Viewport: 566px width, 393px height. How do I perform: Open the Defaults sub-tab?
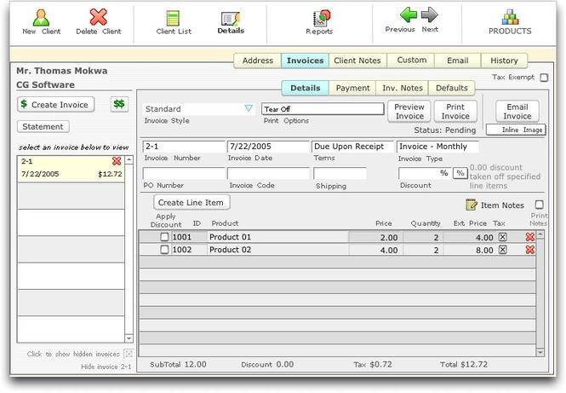click(451, 88)
